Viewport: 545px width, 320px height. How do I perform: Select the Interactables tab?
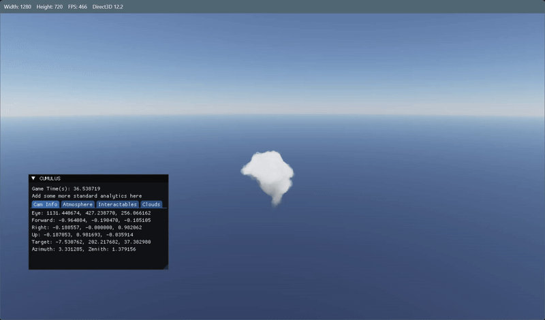pyautogui.click(x=117, y=204)
